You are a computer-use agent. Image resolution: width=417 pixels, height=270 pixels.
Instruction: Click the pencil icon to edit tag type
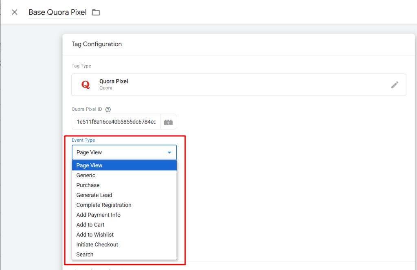click(x=395, y=85)
